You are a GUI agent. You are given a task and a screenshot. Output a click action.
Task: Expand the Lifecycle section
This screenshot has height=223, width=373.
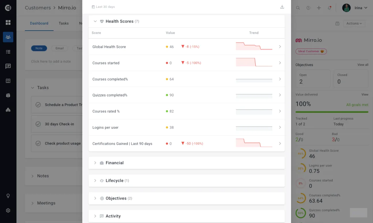pos(95,181)
